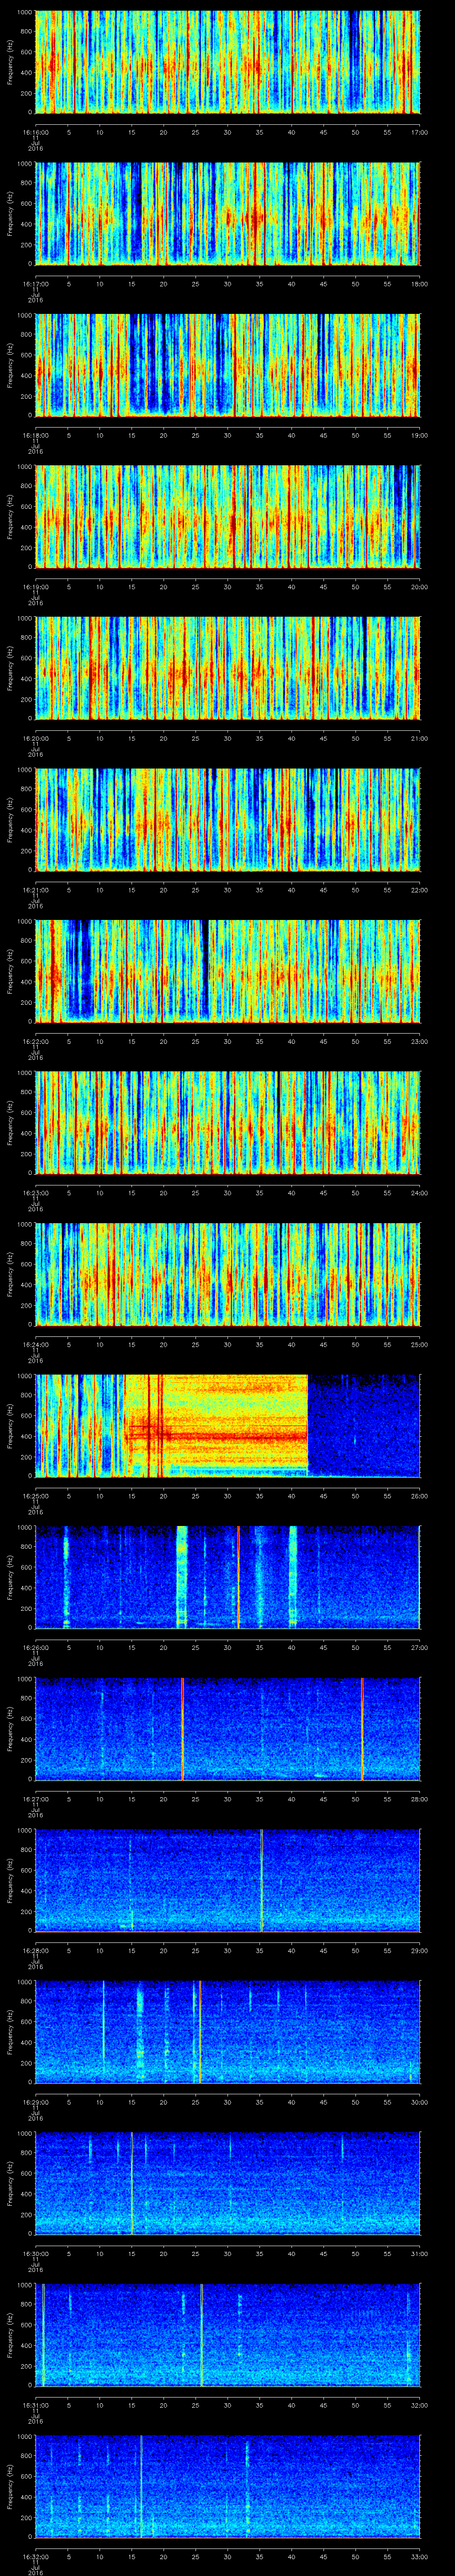
Task: Open the spectrogram panel starting at 16:18:00
Action: tap(228, 365)
